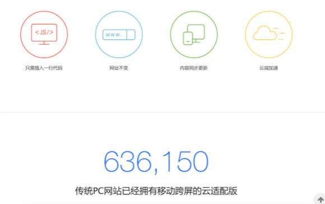Open the yellow cloud acceleration icon
The image size is (325, 204).
point(269,34)
